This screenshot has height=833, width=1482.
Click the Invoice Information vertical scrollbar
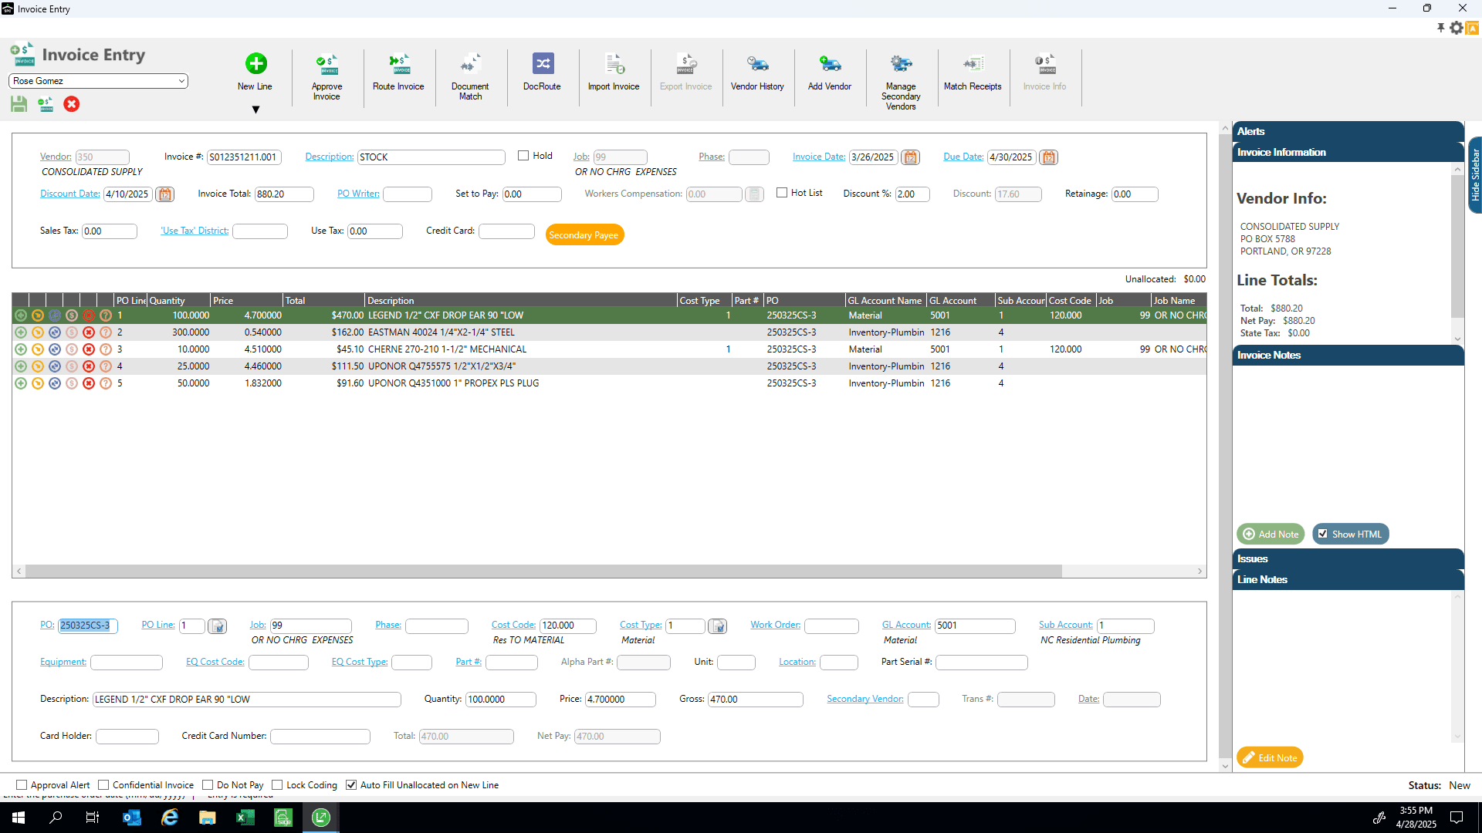pyautogui.click(x=1457, y=247)
